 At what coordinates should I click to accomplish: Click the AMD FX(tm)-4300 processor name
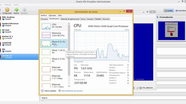click(108, 26)
